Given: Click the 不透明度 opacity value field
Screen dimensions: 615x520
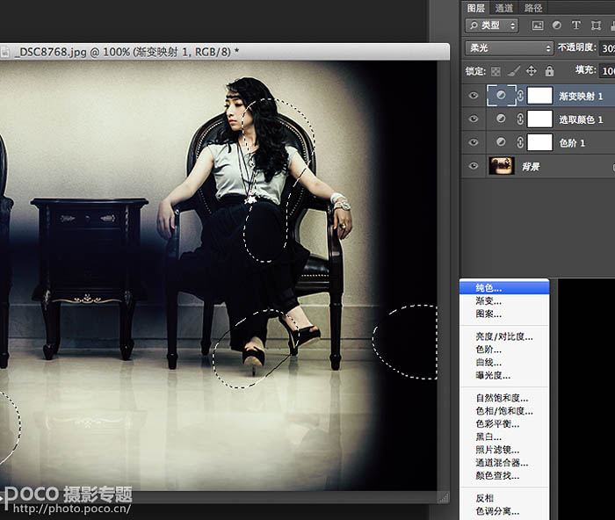Looking at the screenshot, I should (606, 48).
